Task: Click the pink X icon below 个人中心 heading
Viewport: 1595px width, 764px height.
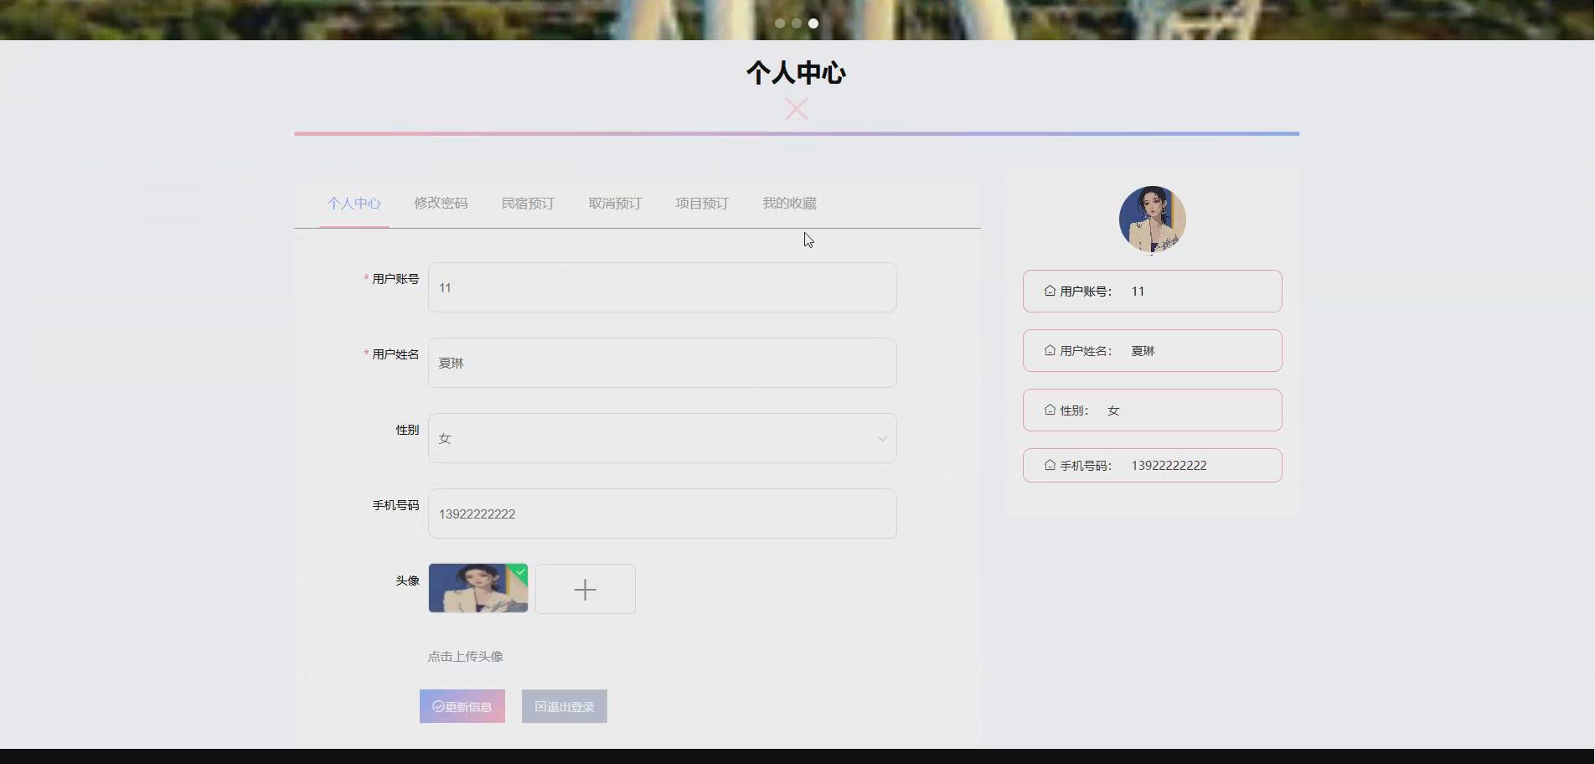Action: pos(795,109)
